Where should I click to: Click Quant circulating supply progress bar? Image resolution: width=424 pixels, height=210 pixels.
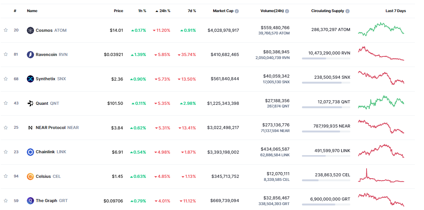pyautogui.click(x=326, y=107)
